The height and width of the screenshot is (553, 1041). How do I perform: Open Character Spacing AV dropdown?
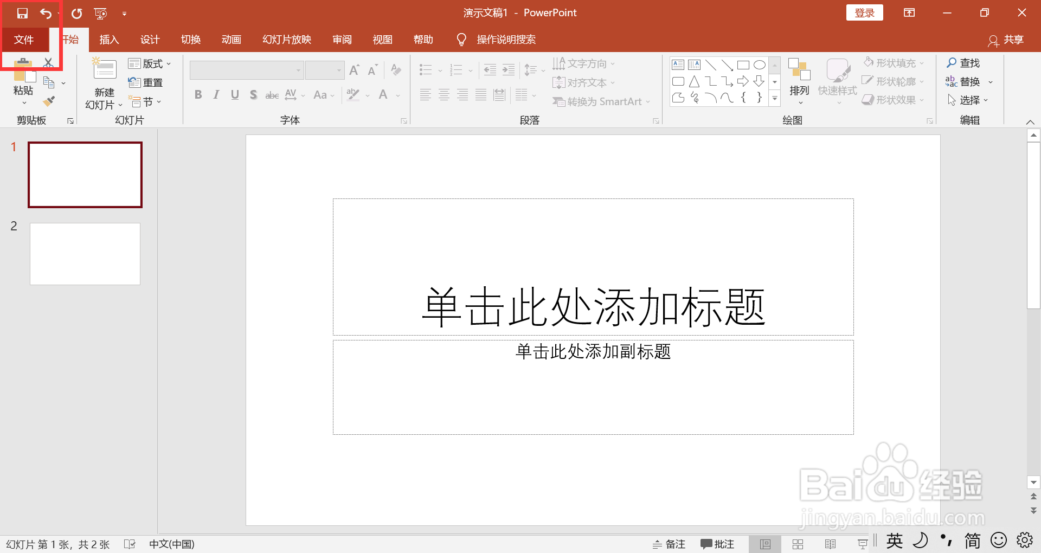(295, 95)
